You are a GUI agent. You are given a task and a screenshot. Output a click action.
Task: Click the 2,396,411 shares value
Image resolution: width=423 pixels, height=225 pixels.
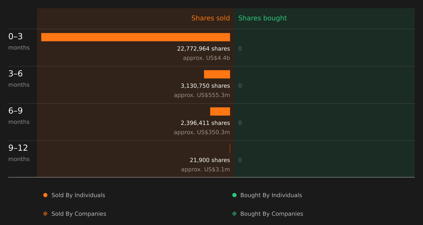coord(205,123)
